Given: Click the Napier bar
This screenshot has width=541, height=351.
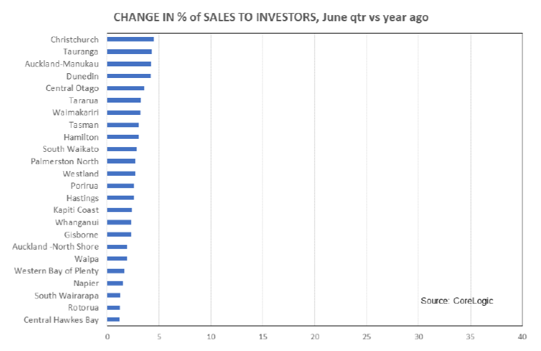Looking at the screenshot, I should coord(115,283).
